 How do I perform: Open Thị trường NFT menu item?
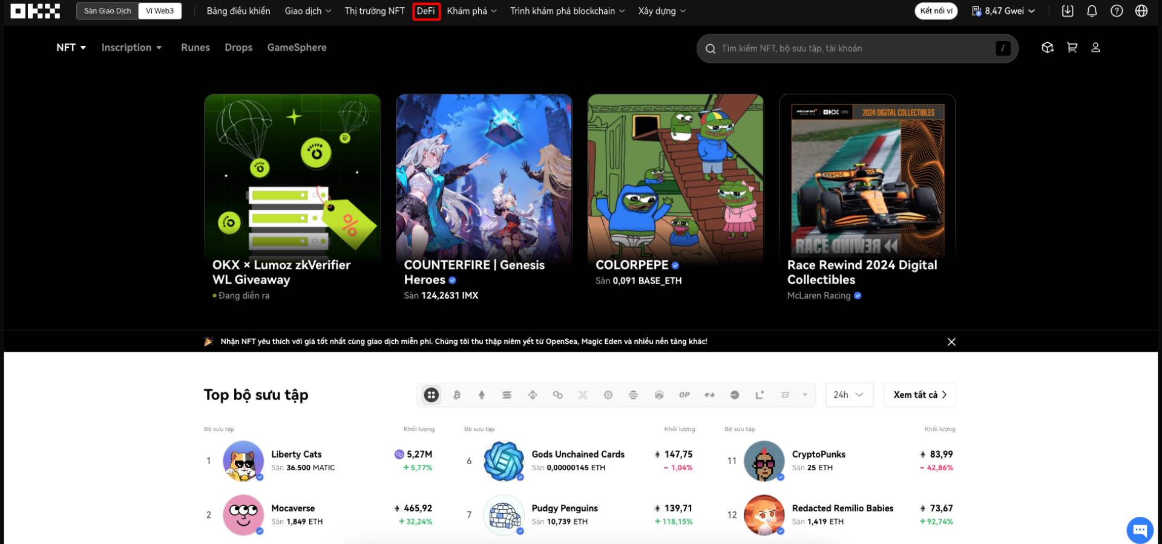tap(375, 11)
